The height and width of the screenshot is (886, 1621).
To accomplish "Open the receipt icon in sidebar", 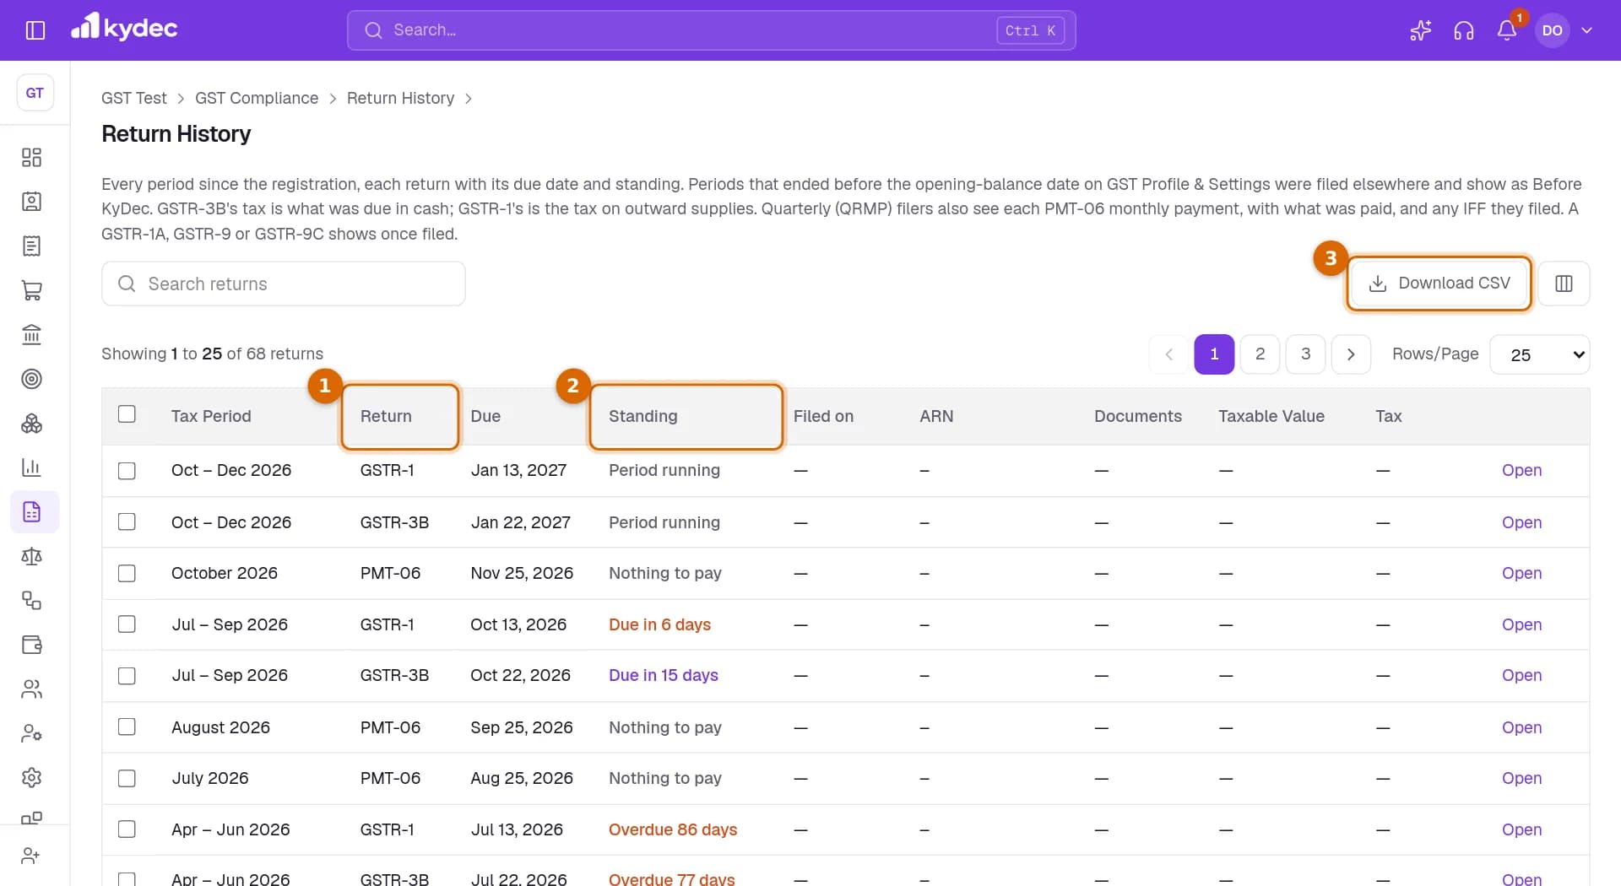I will [x=31, y=246].
